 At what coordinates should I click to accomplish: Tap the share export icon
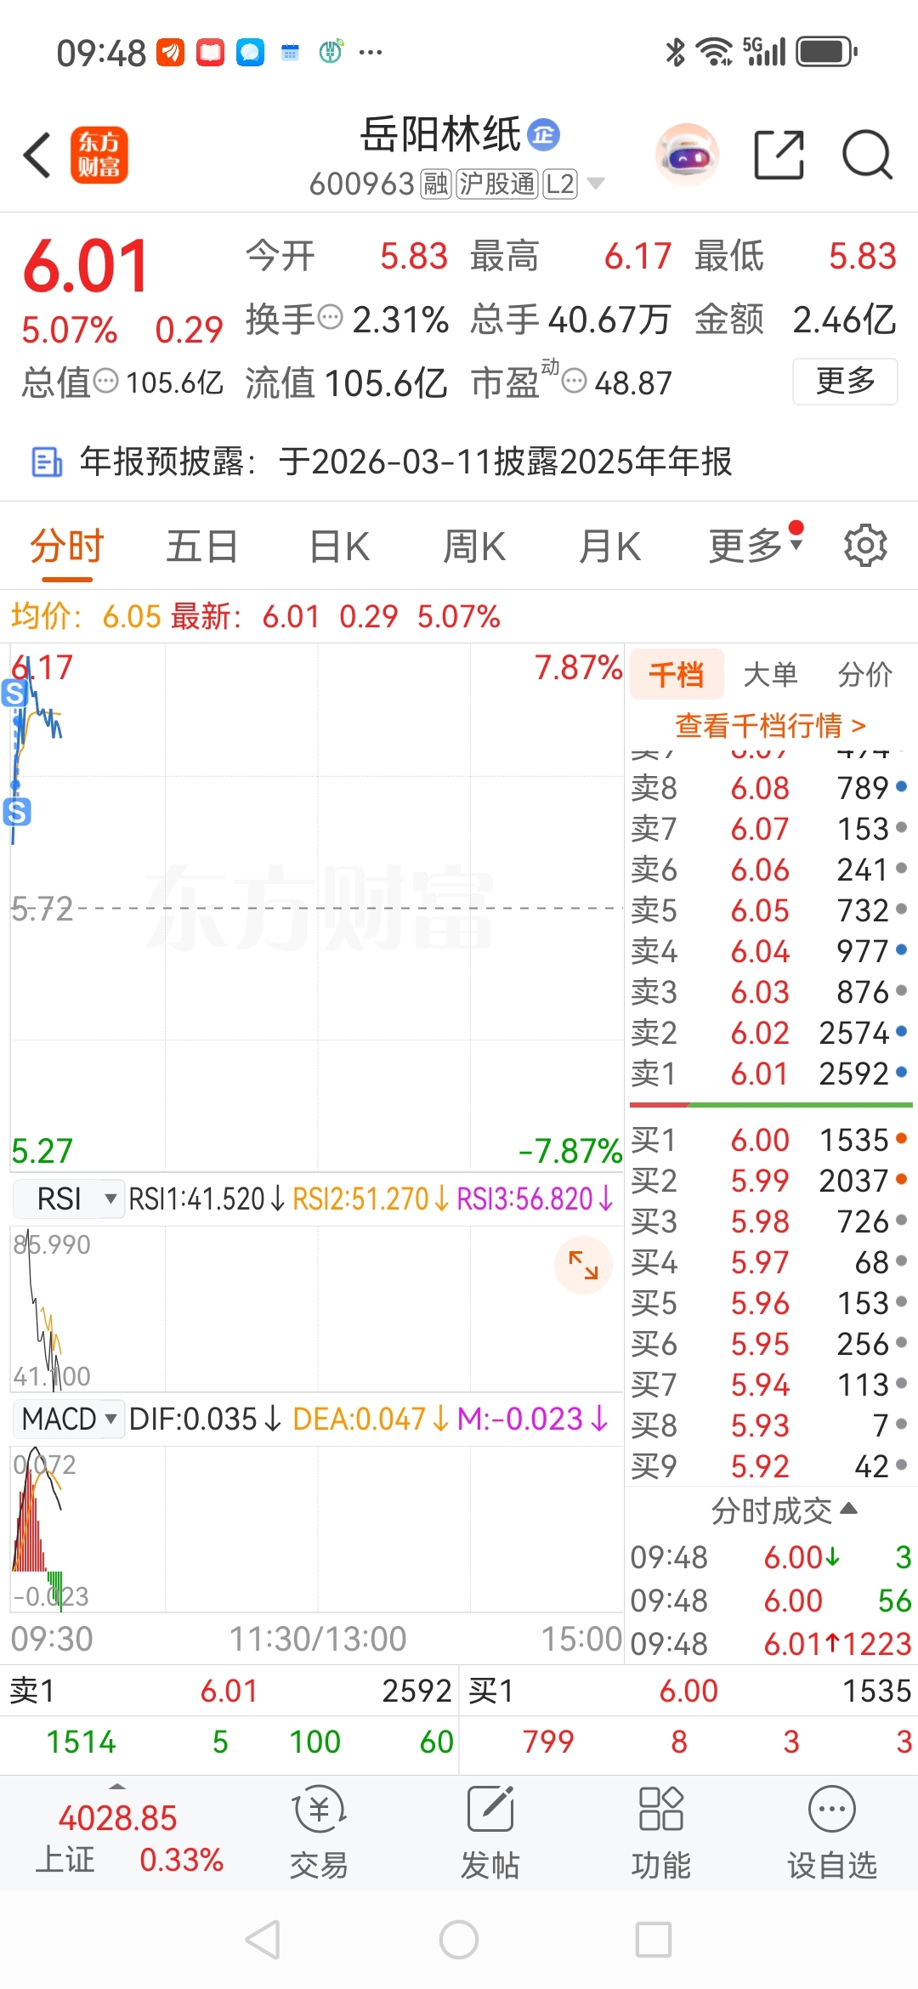(779, 156)
